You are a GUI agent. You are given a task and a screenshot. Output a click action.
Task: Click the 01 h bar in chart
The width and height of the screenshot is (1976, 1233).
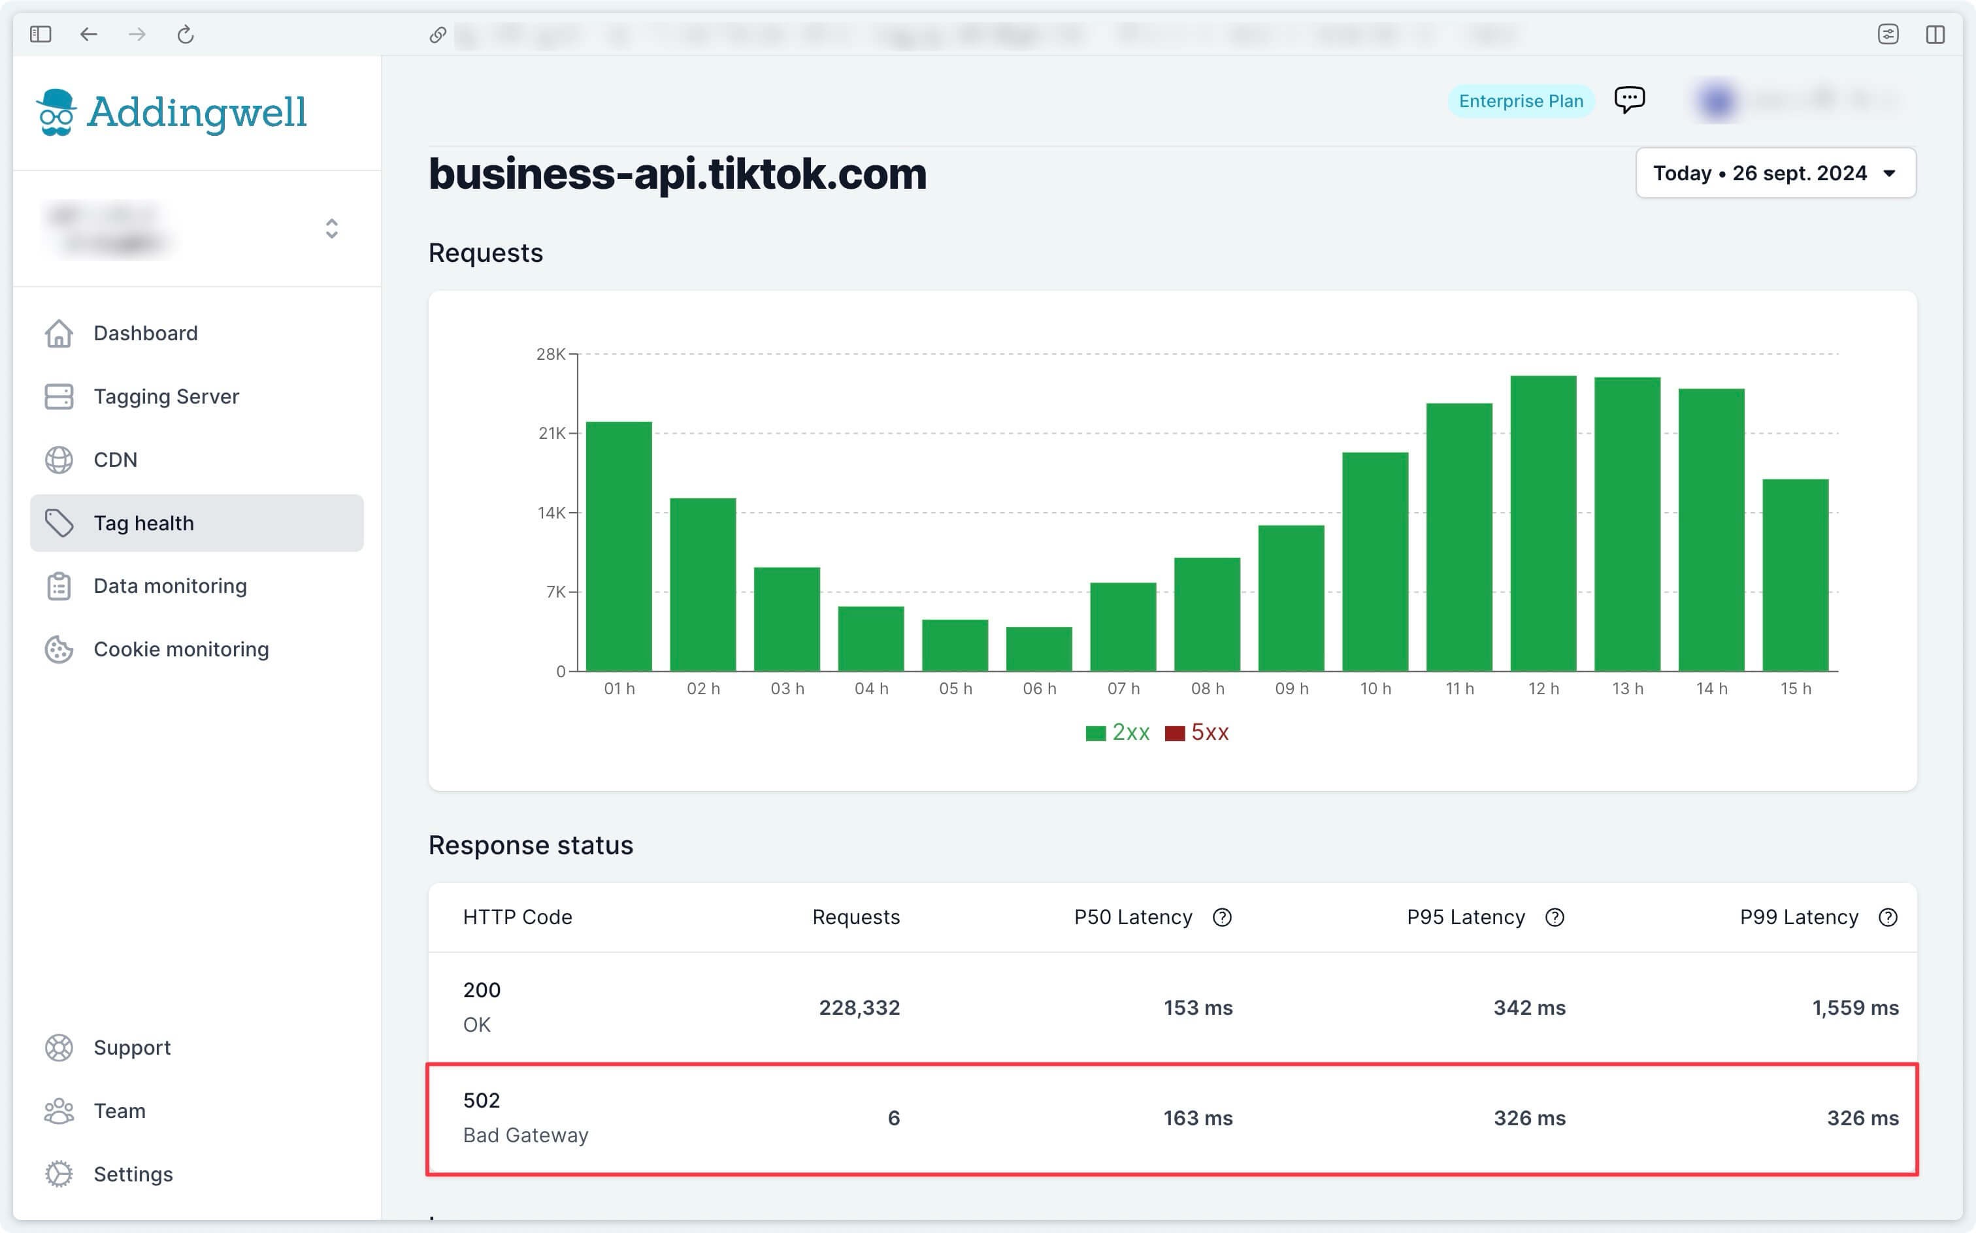(619, 547)
